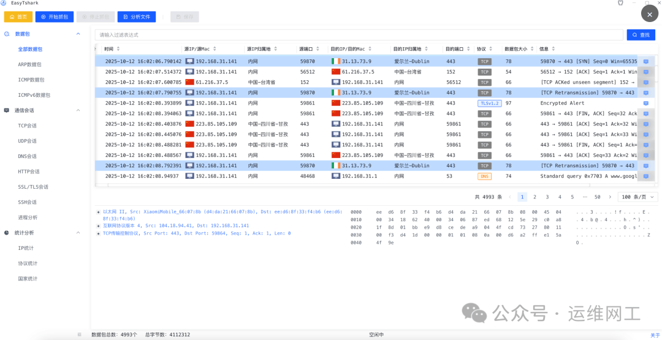Open IP统计 in sidebar
The width and height of the screenshot is (662, 340).
27,248
